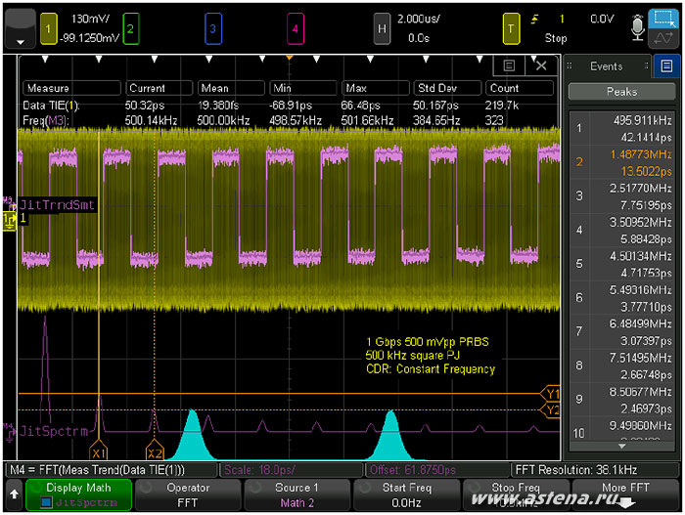685x515 pixels.
Task: Select the waveform draw tool icon
Action: pos(663,39)
